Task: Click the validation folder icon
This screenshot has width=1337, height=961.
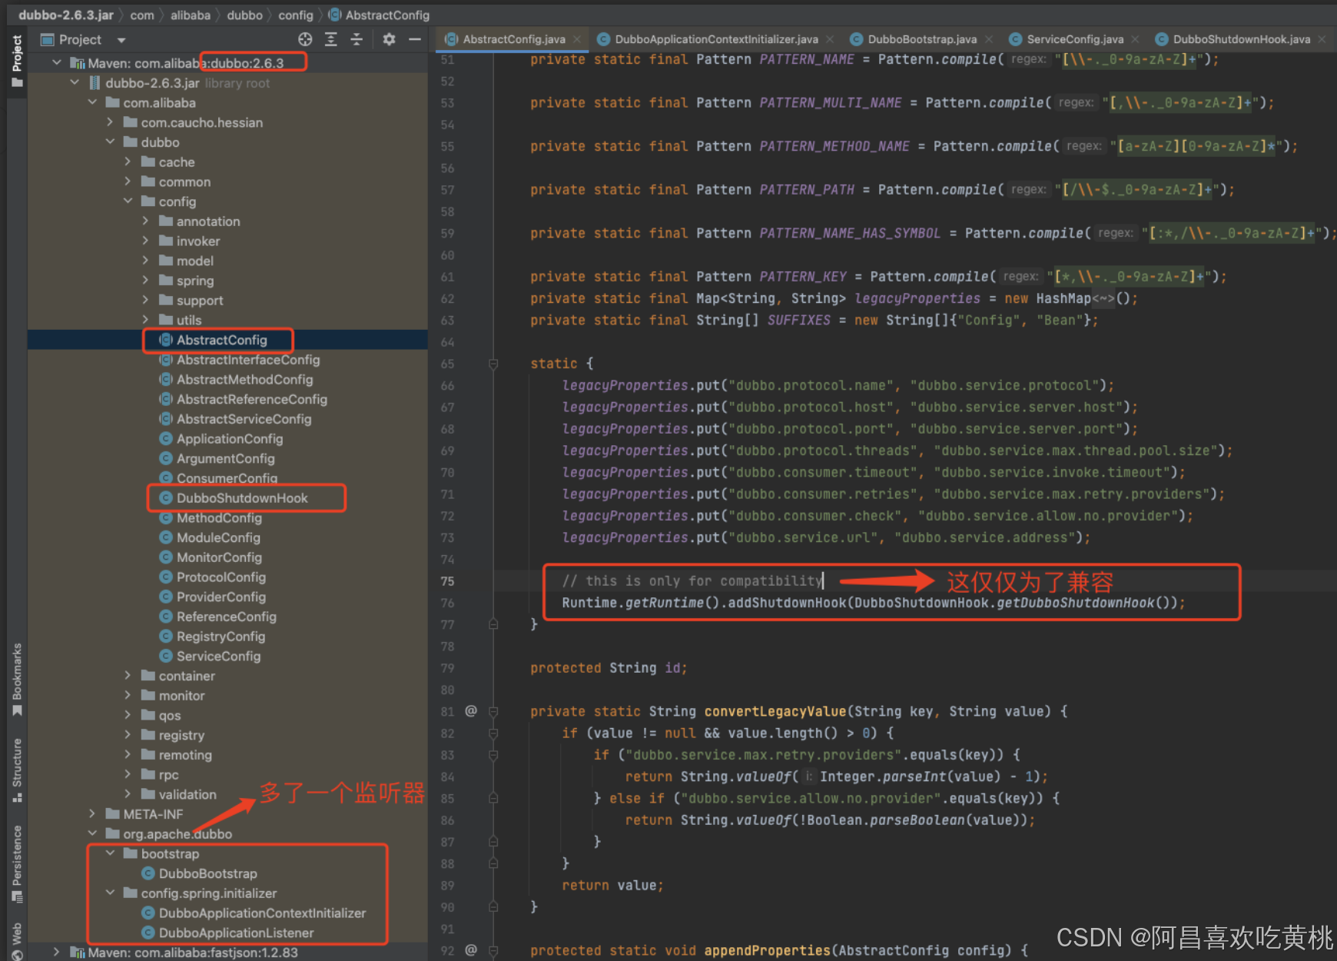Action: (148, 794)
